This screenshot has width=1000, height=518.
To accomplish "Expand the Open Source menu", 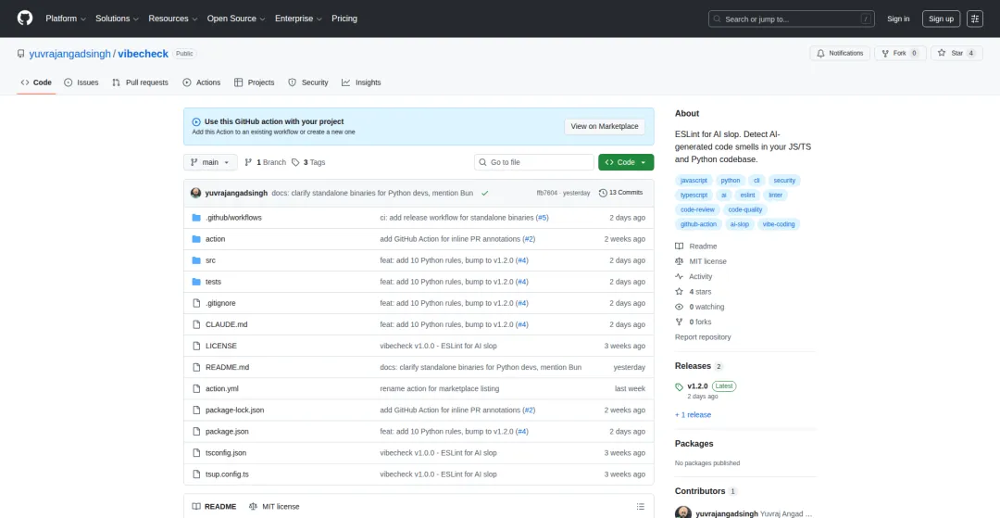I will 236,19.
